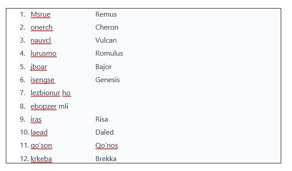The width and height of the screenshot is (292, 171).
Task: Click the scrambled word onerch
Action: pos(41,27)
